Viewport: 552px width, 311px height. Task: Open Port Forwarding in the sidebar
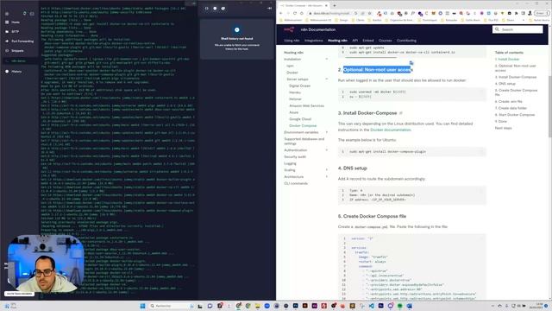(x=22, y=41)
